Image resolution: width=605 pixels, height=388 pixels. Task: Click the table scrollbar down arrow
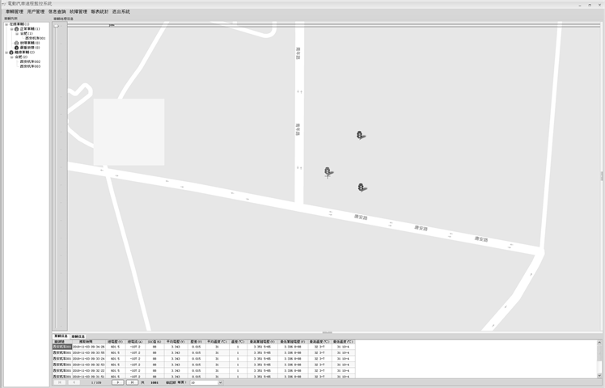[599, 376]
